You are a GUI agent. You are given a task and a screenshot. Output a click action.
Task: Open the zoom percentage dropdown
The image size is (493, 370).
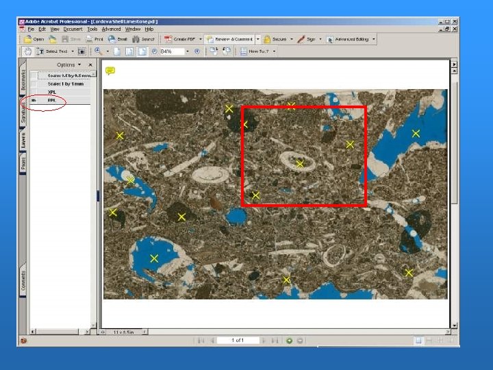(x=187, y=51)
